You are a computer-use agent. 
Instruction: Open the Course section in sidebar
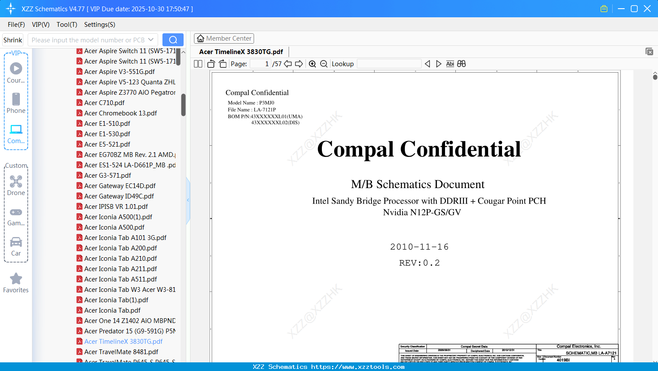16,73
